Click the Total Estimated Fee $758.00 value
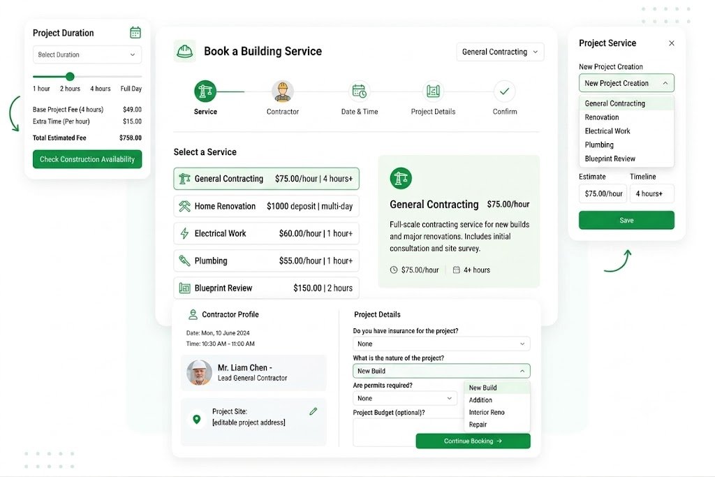 point(131,138)
